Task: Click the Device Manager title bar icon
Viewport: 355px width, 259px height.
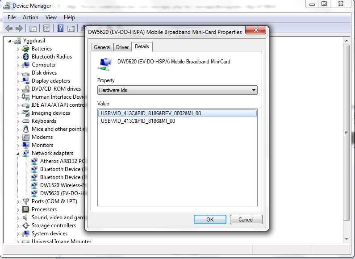Action: coord(7,6)
